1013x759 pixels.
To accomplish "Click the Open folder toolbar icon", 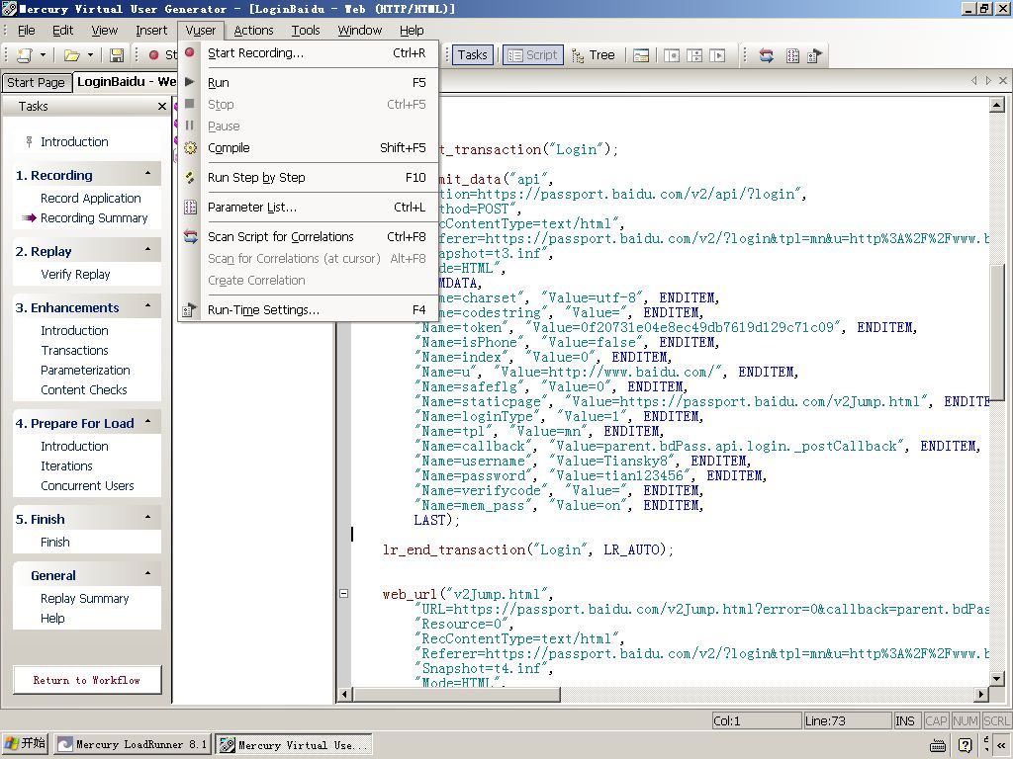I will coord(71,55).
